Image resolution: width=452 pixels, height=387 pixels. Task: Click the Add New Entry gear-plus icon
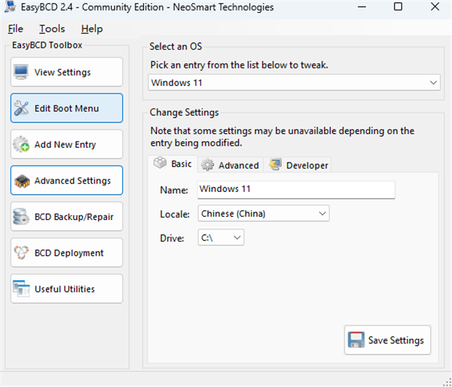21,145
